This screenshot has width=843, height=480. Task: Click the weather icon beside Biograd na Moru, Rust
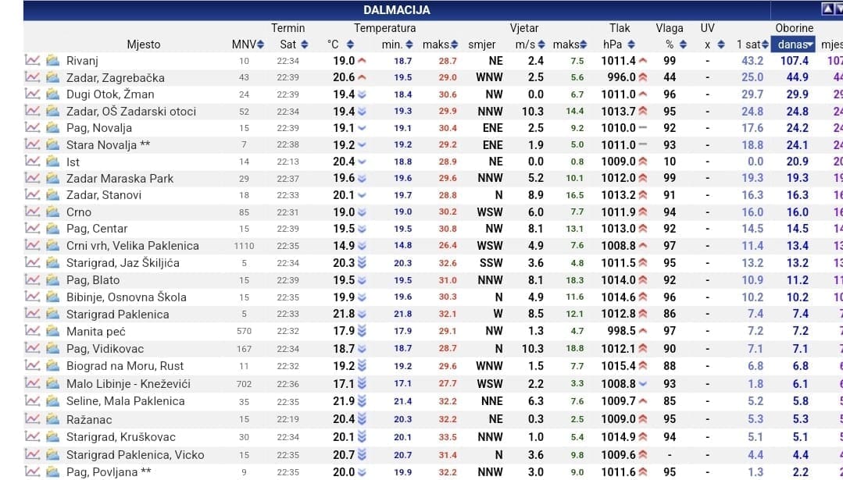pyautogui.click(x=52, y=365)
